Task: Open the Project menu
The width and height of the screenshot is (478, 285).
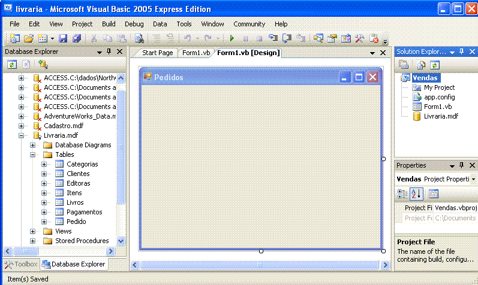Action: tap(82, 24)
